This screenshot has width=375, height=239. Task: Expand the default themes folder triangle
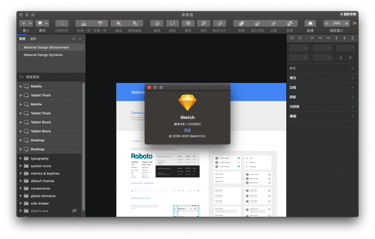coord(21,181)
